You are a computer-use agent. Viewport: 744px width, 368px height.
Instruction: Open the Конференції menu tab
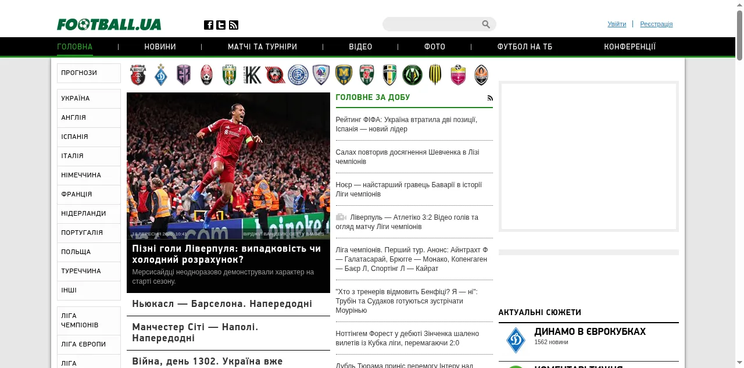(630, 47)
